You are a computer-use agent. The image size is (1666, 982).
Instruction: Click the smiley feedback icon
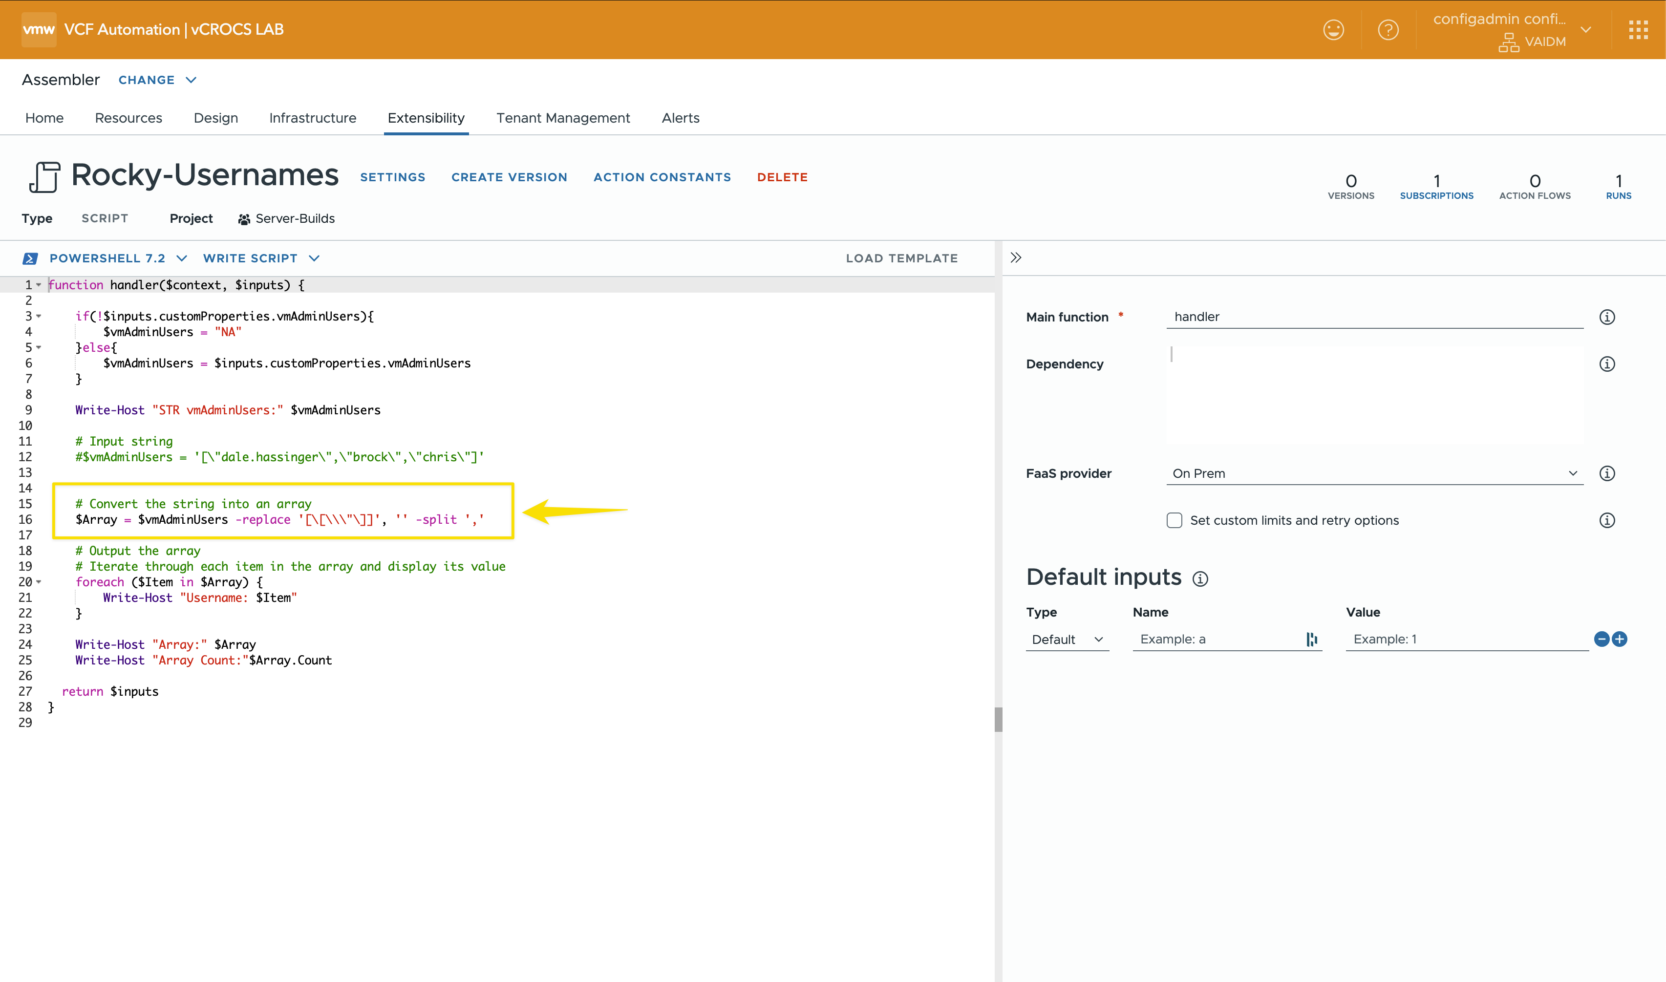[1333, 30]
